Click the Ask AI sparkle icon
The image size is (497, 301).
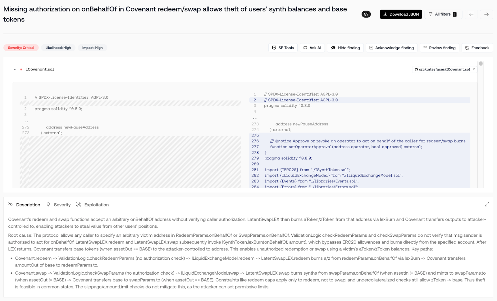click(x=305, y=48)
